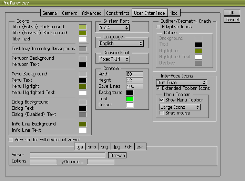Open the Large Icons size dropdown
This screenshot has width=245, height=181.
[180, 107]
